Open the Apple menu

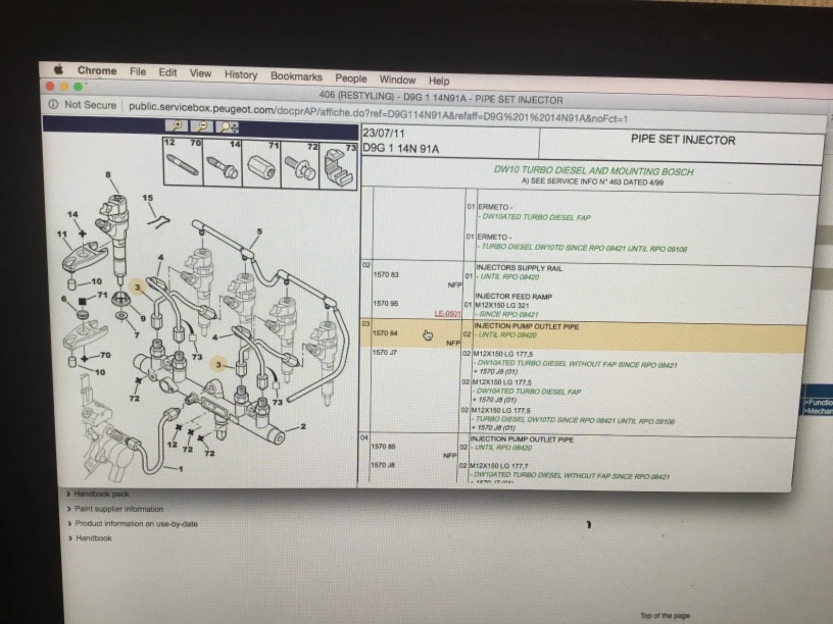59,70
